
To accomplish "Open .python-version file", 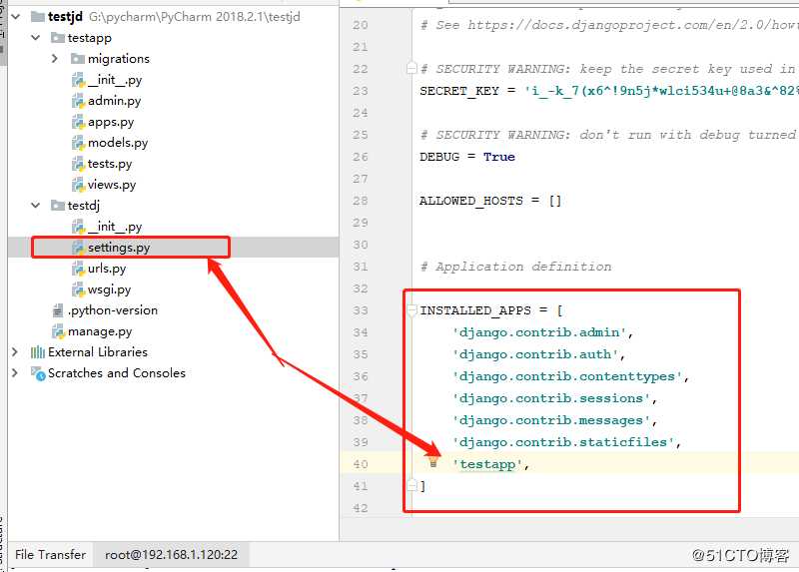I will pos(113,310).
